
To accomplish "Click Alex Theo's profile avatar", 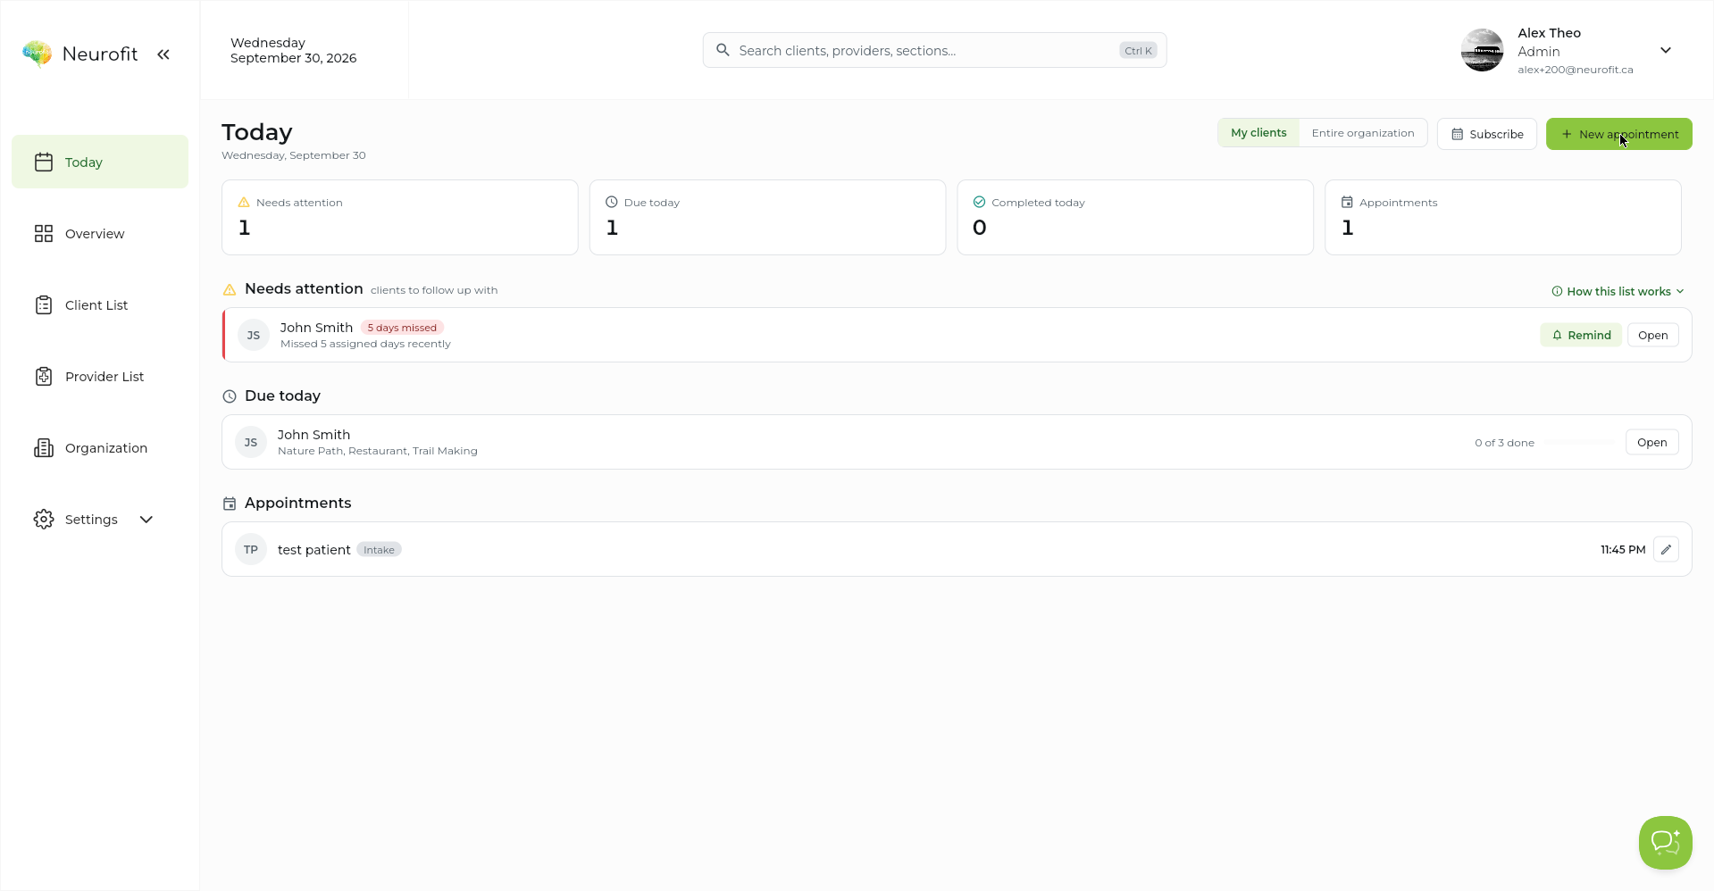I will (1482, 50).
